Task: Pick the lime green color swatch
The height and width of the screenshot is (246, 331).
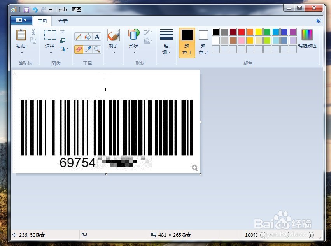Action: (x=267, y=40)
